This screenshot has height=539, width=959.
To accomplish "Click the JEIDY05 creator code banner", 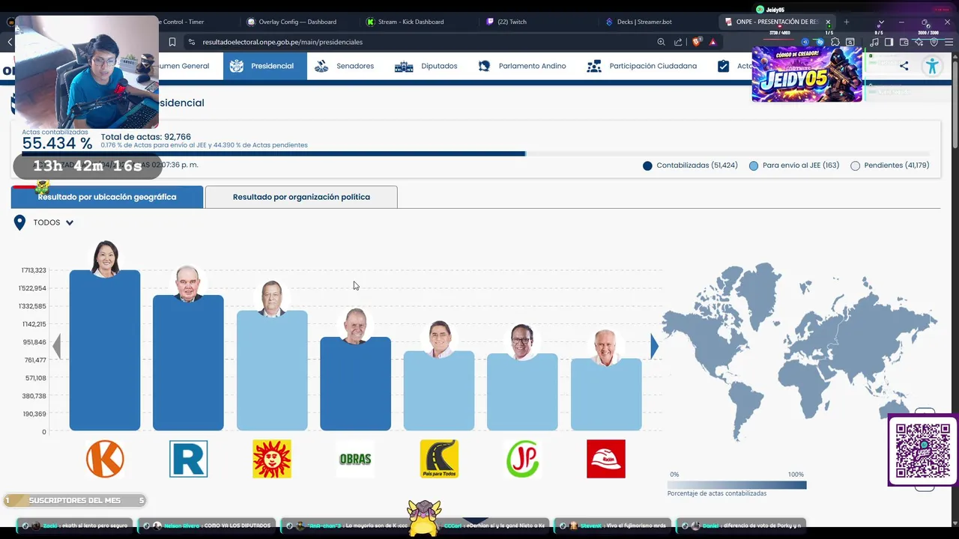I will click(x=807, y=74).
